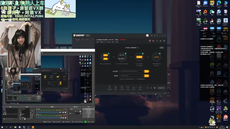Click the camera source icon in the streaming app toolbar

pos(116,87)
